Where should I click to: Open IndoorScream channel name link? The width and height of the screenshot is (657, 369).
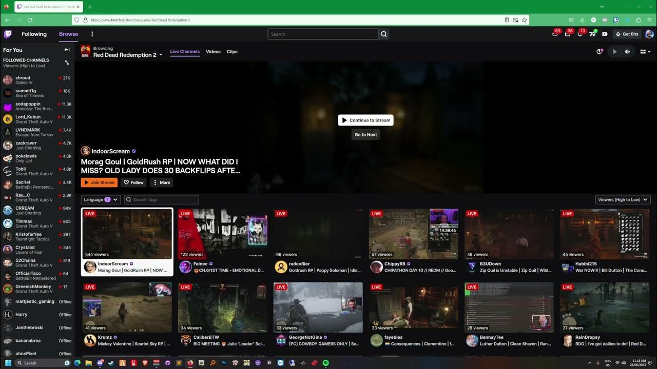point(110,151)
